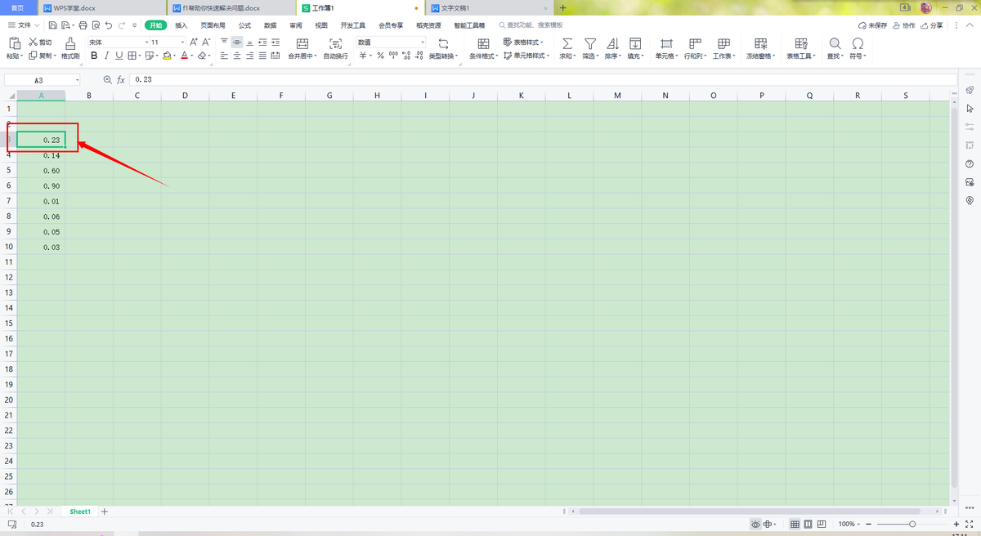
Task: Click the Unsaved (未保存) cloud button
Action: [x=871, y=25]
